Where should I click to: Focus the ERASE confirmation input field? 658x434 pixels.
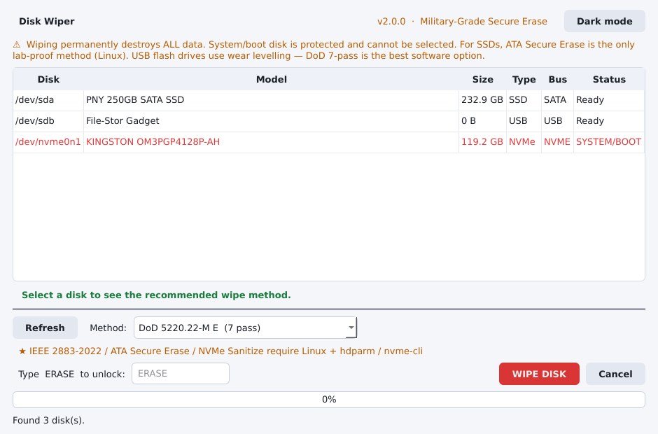pos(181,374)
